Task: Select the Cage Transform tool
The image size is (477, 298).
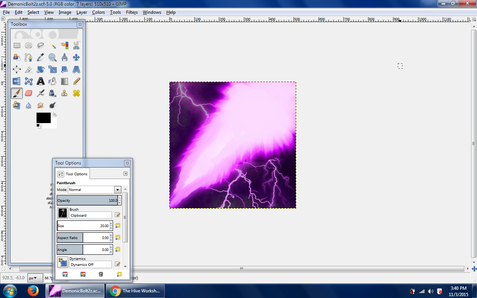Action: coord(29,81)
